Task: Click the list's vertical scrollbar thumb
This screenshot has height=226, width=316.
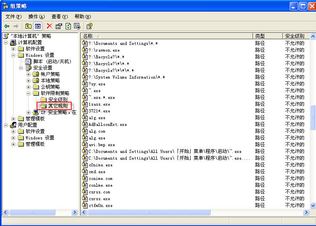Action: click(x=313, y=117)
